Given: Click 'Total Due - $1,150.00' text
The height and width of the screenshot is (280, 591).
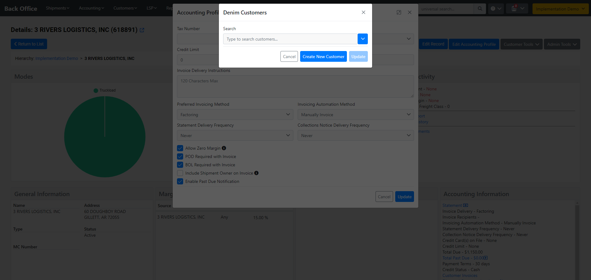Looking at the screenshot, I should click(463, 252).
